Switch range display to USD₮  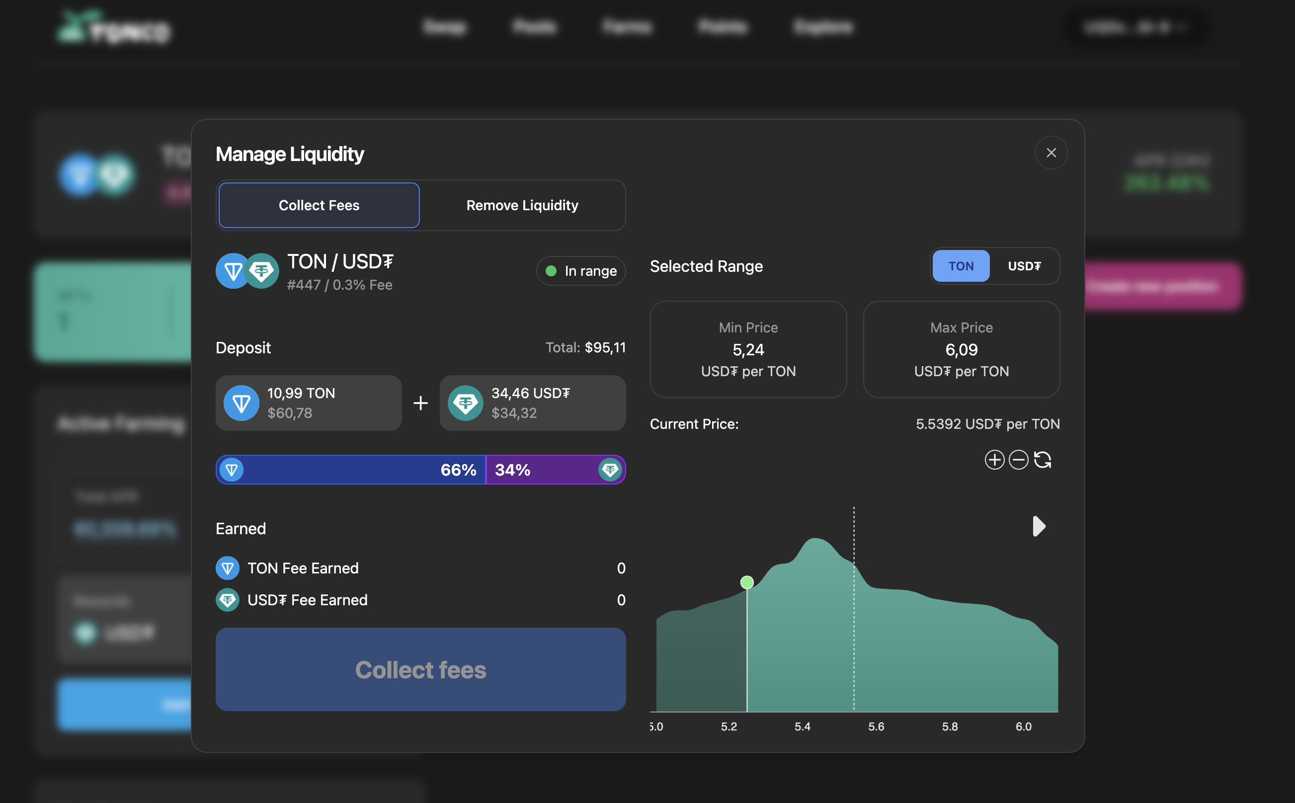pos(1024,266)
